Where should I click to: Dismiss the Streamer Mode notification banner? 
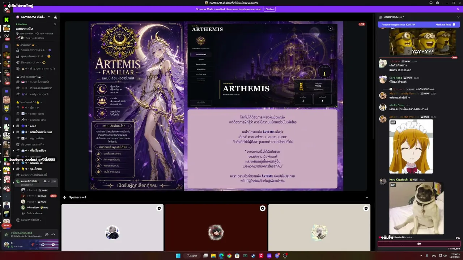coord(458,9)
